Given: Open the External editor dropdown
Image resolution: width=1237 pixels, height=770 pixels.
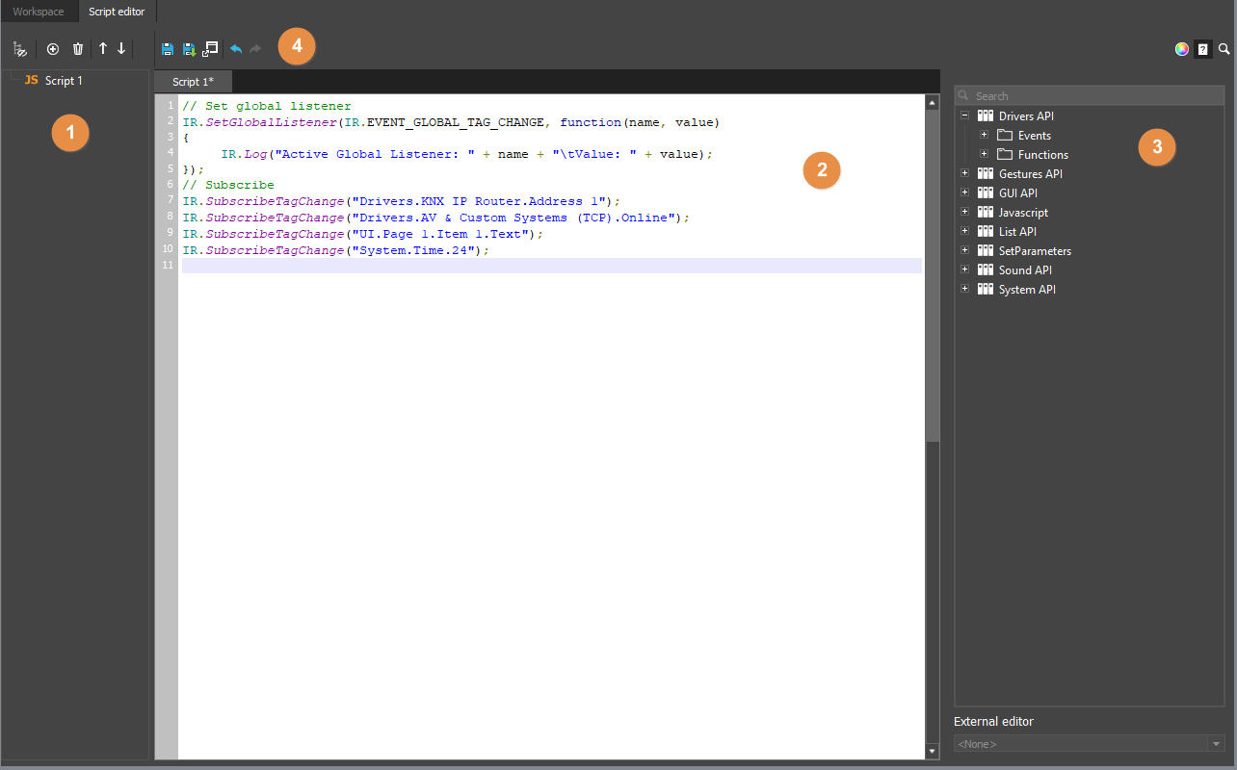Looking at the screenshot, I should pyautogui.click(x=1089, y=742).
